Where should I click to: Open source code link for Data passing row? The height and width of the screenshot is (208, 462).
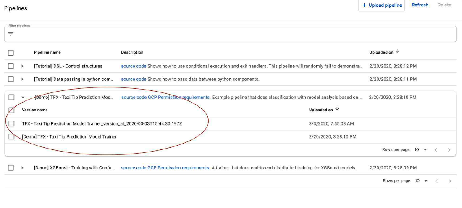pyautogui.click(x=134, y=79)
